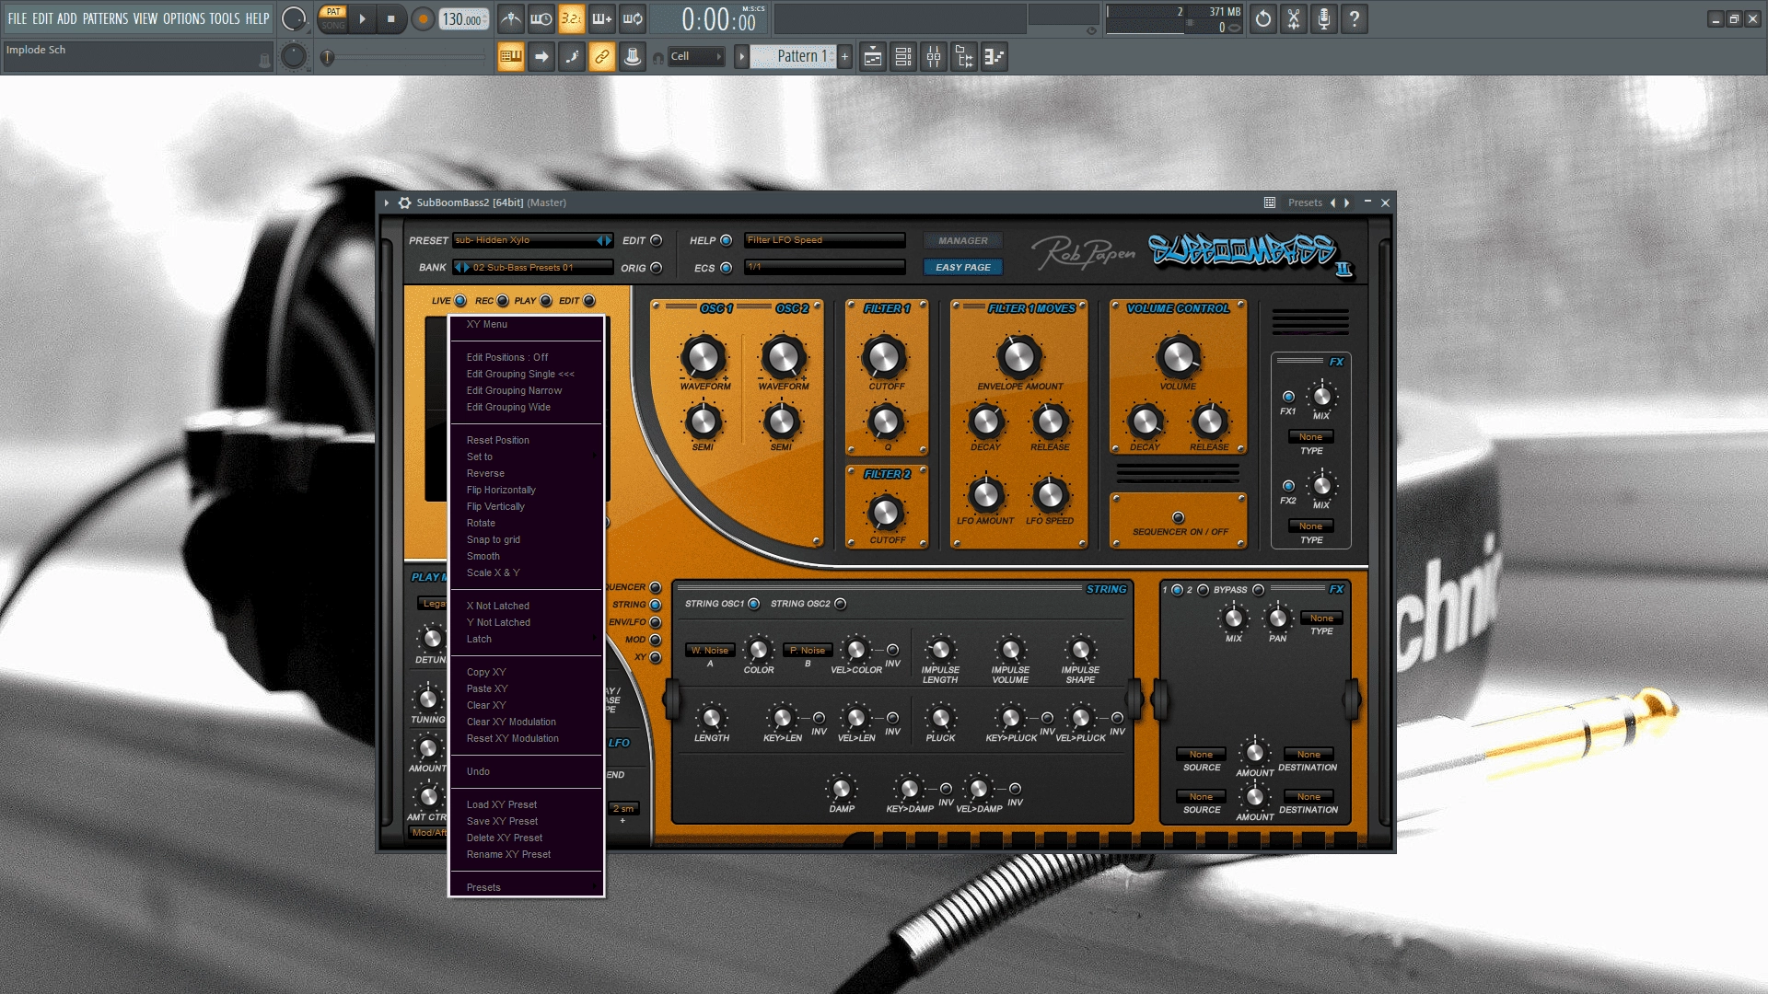The height and width of the screenshot is (994, 1768).
Task: Click the arrow auto-scroll icon
Action: click(x=541, y=57)
